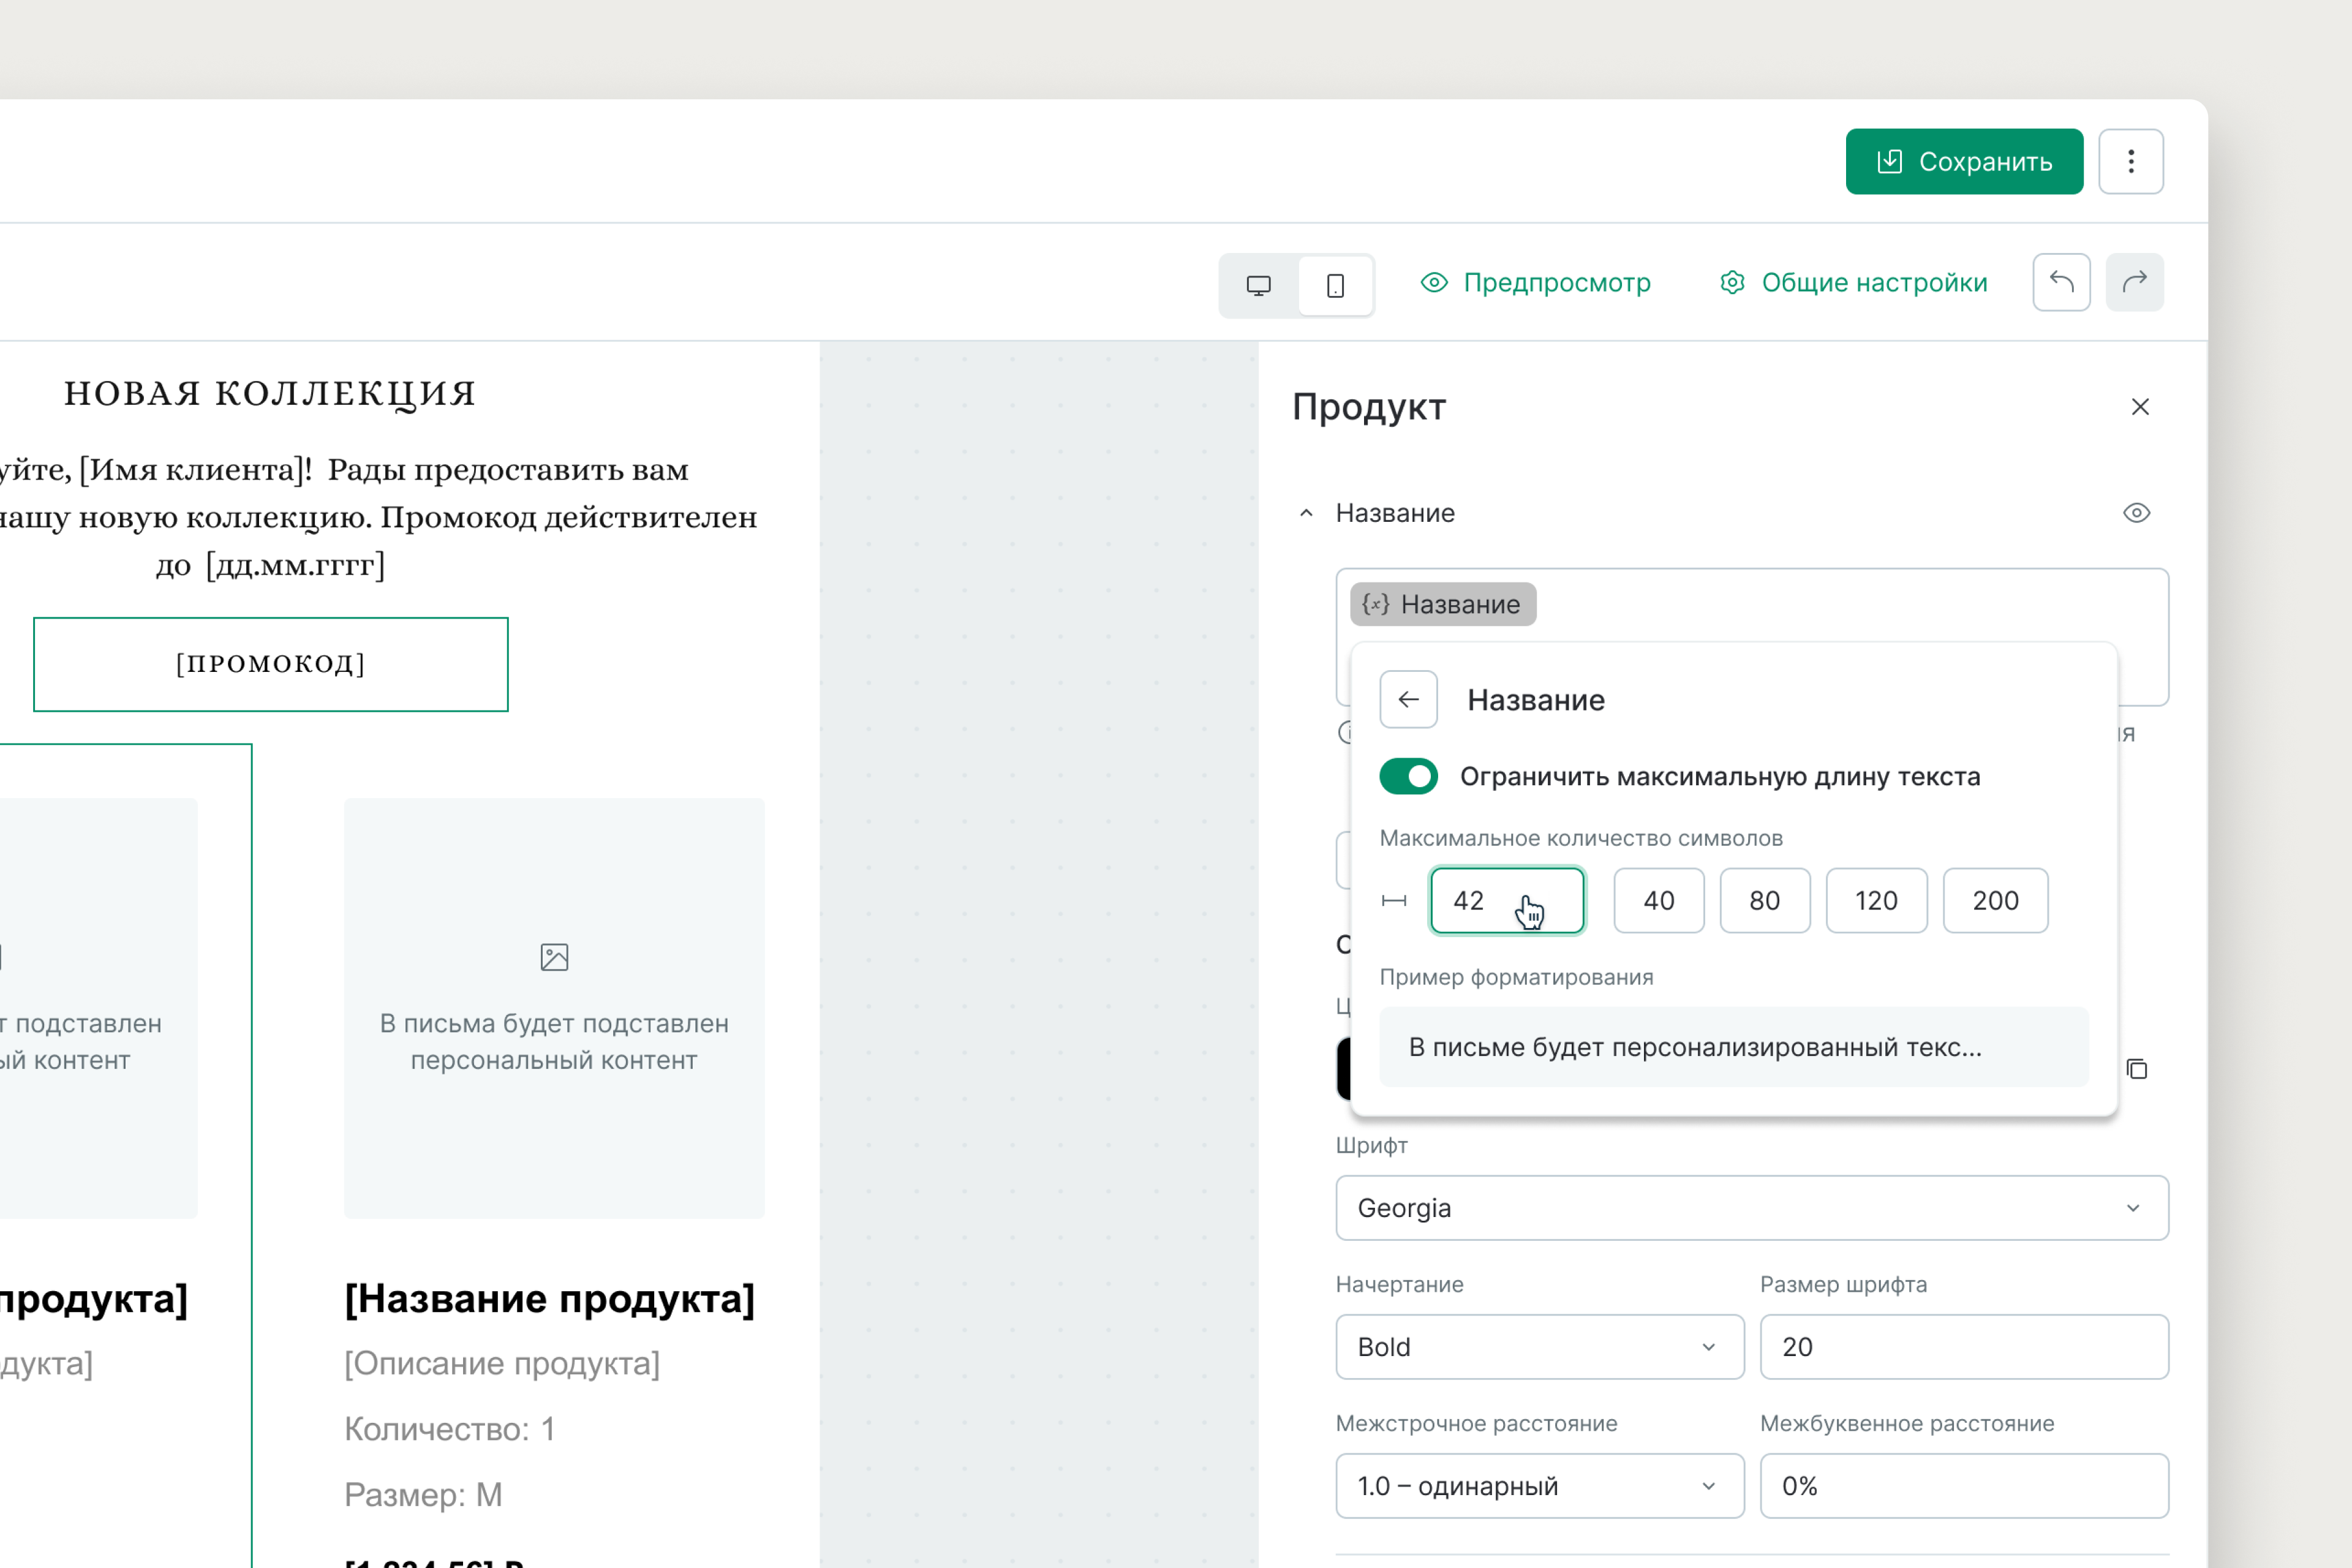Open the Bold Начертание dropdown
The height and width of the screenshot is (1568, 2352).
[1540, 1347]
